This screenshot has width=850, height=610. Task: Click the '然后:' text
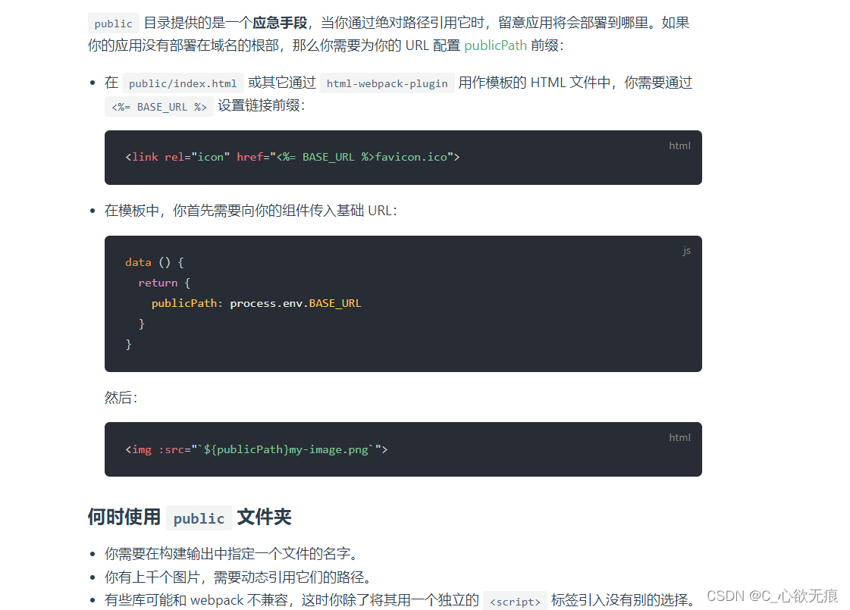pyautogui.click(x=121, y=398)
